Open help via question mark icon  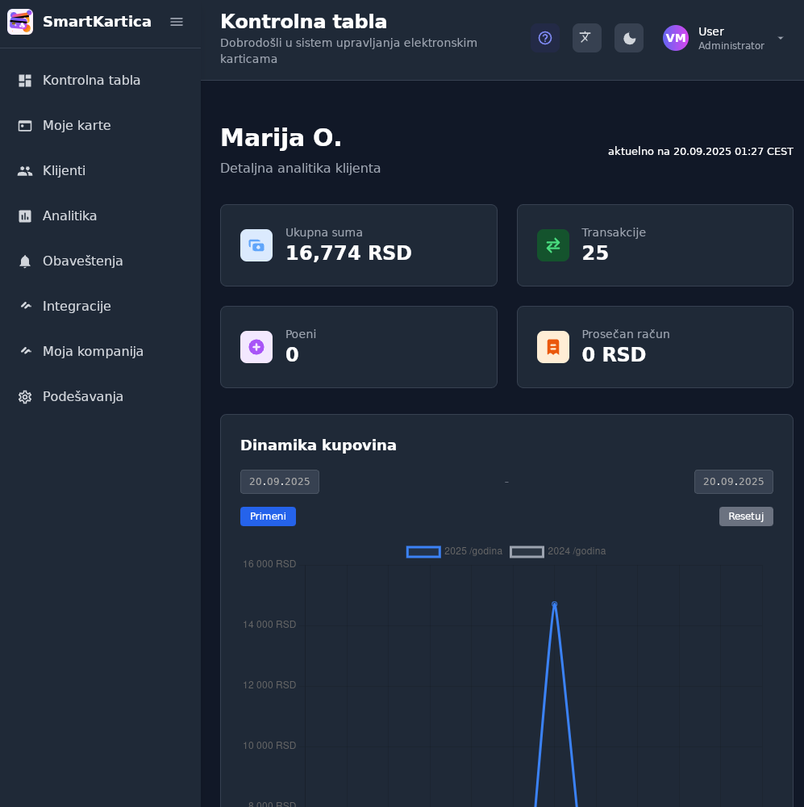tap(545, 38)
